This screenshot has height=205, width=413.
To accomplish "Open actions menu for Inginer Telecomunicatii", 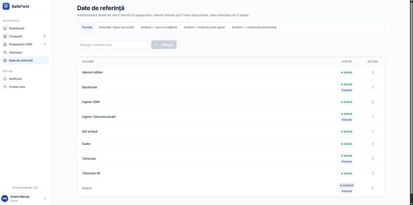I will click(373, 117).
